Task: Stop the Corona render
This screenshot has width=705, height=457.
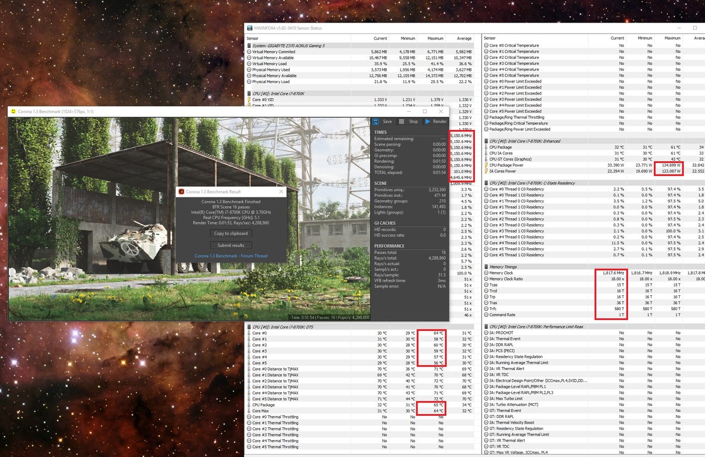Action: pyautogui.click(x=408, y=122)
